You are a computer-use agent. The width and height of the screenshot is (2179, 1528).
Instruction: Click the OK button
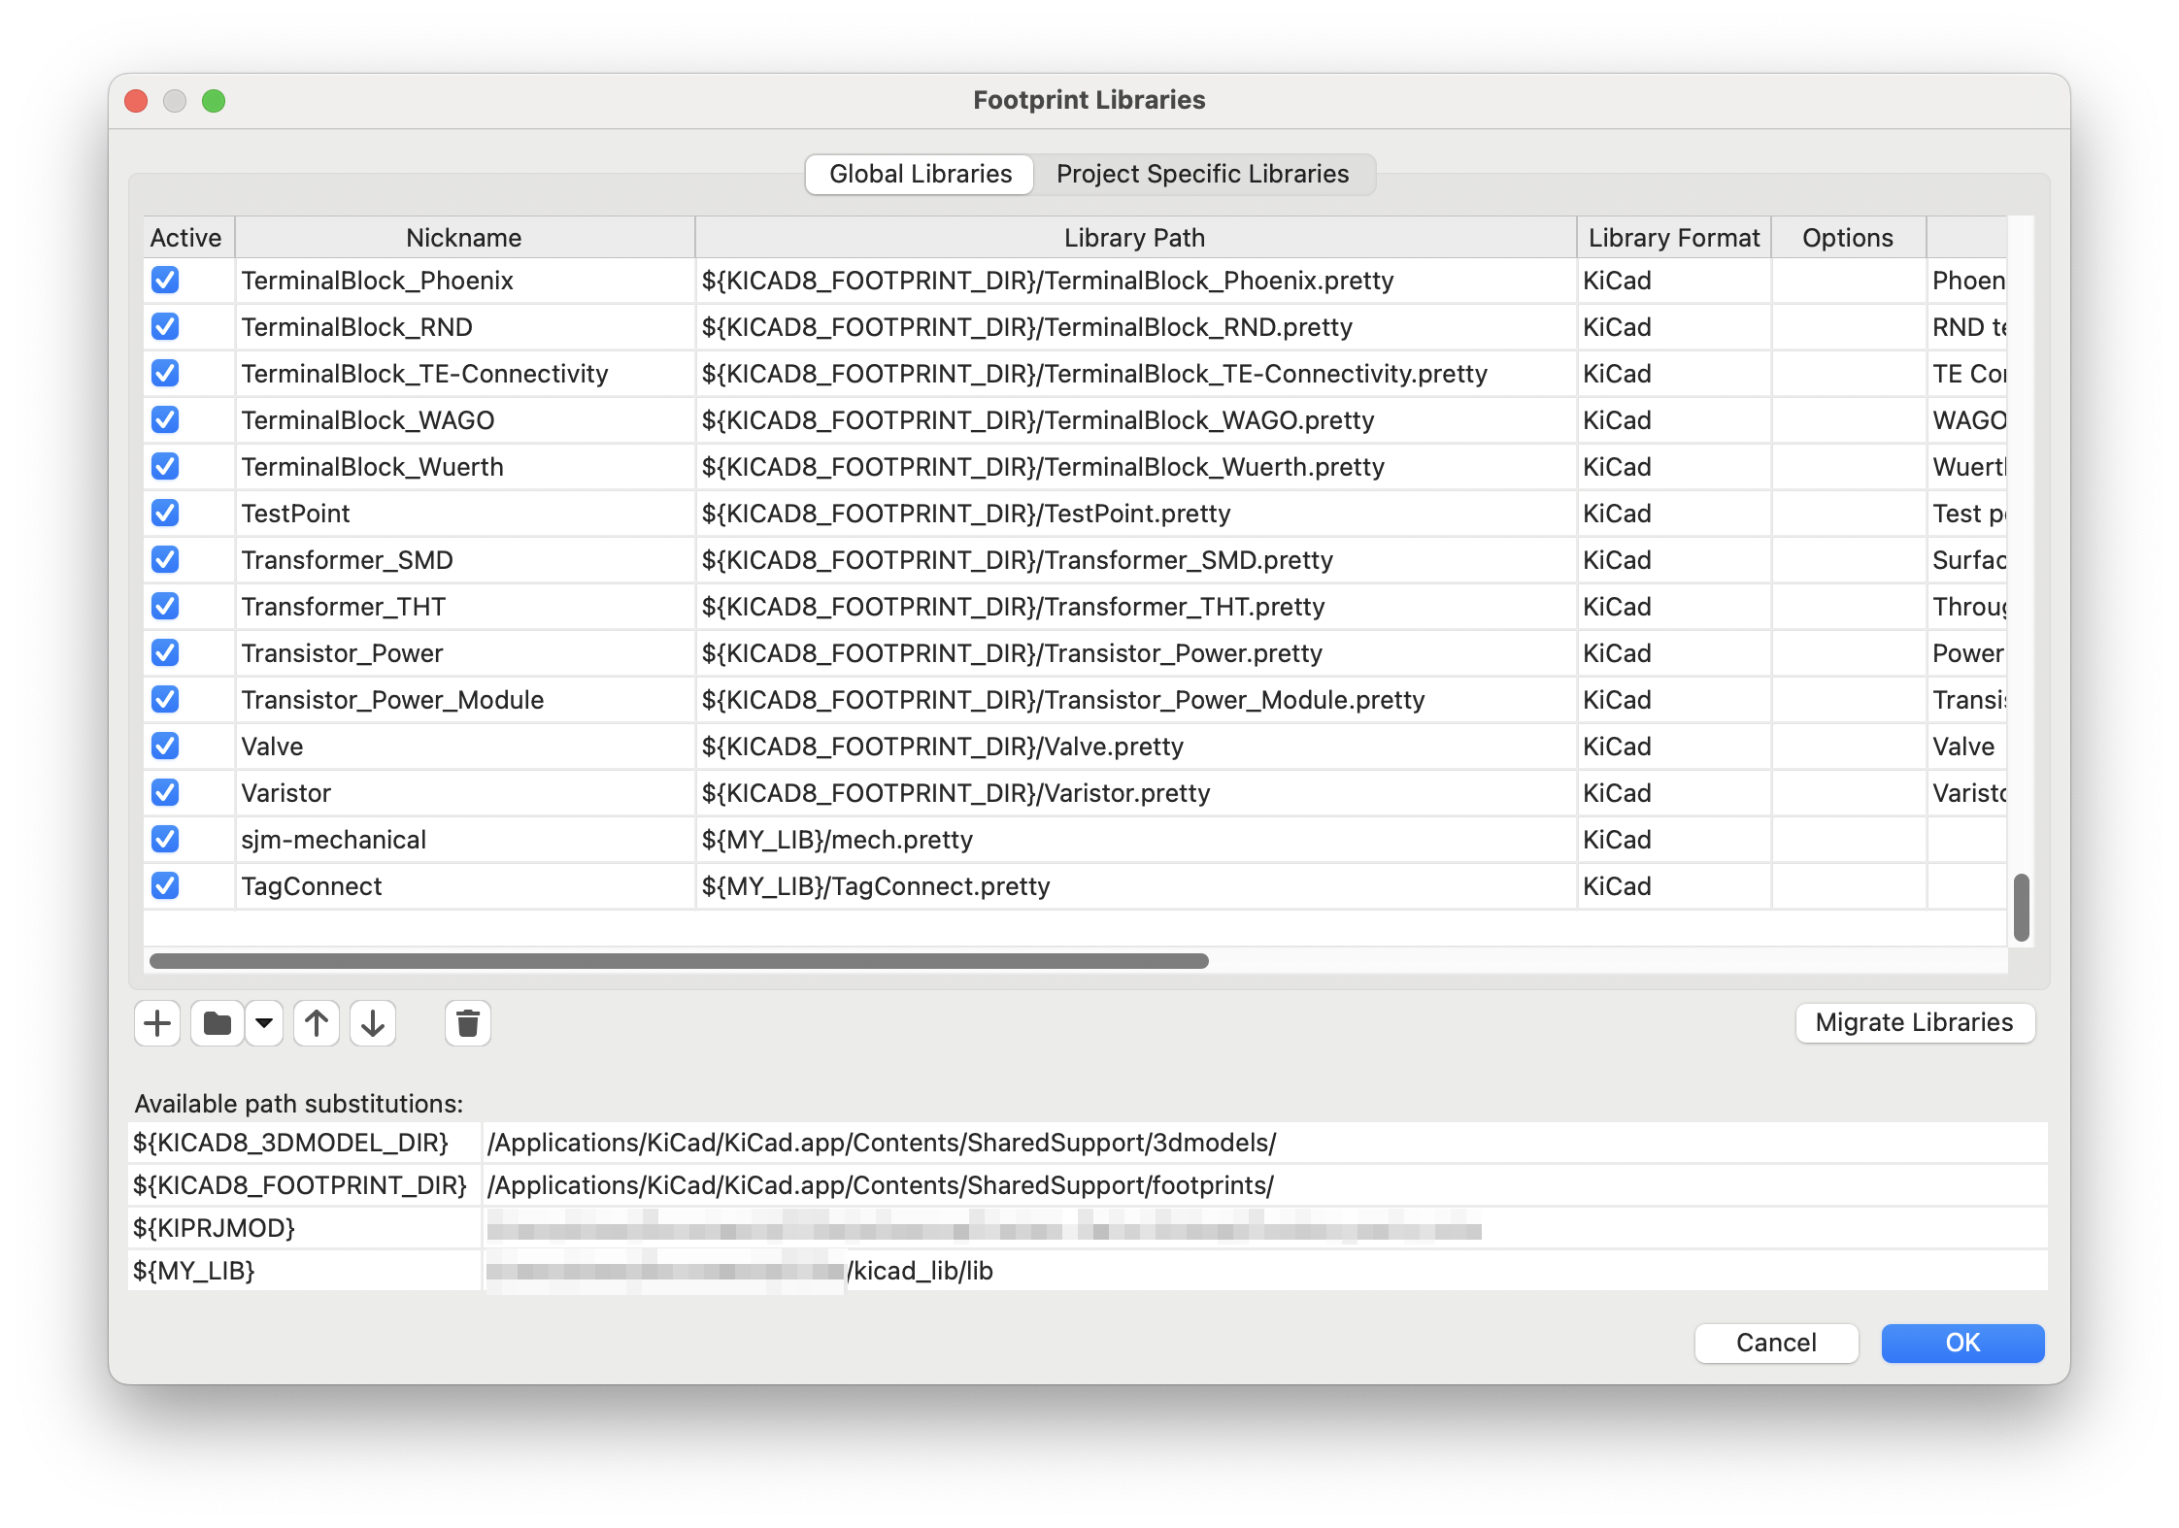tap(1962, 1343)
